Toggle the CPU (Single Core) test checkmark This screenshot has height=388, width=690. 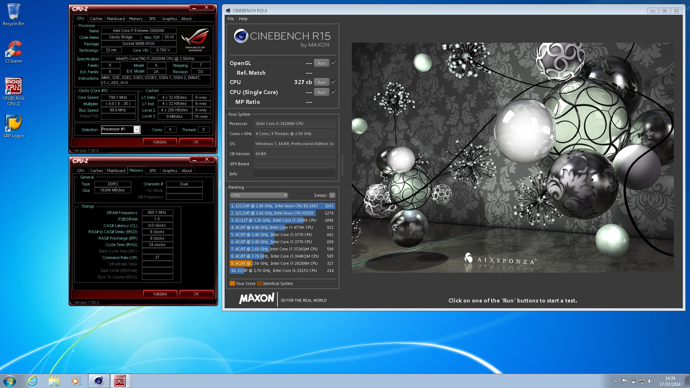333,92
